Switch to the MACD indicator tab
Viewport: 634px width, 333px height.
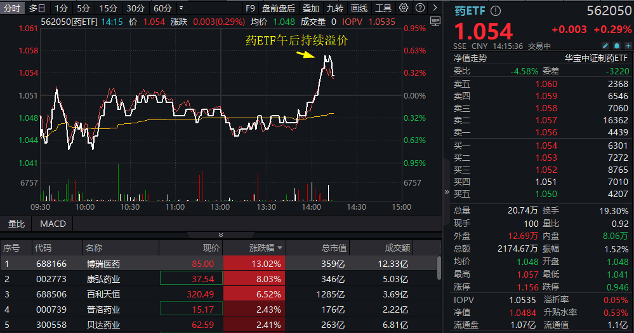(53, 224)
